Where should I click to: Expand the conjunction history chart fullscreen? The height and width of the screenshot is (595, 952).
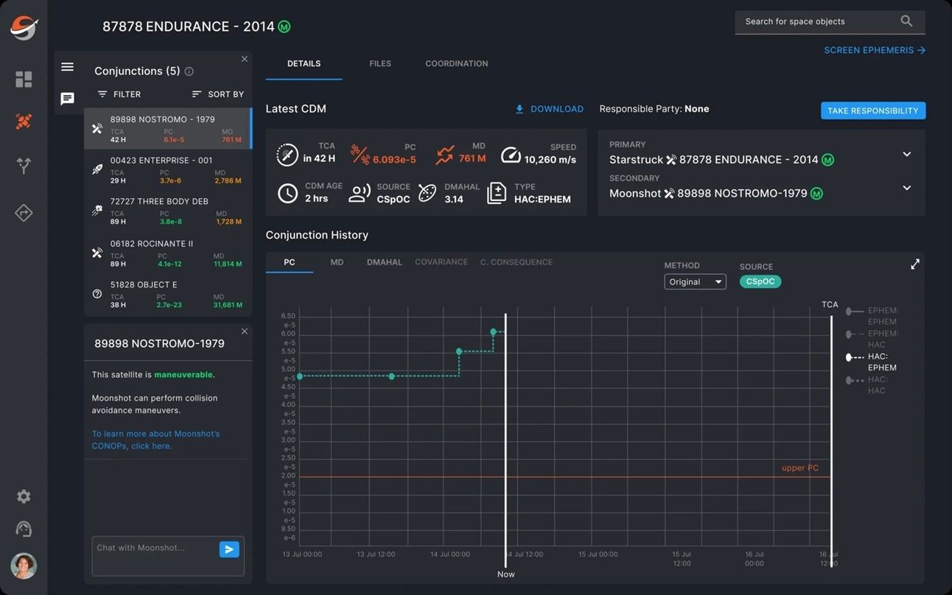pos(914,264)
